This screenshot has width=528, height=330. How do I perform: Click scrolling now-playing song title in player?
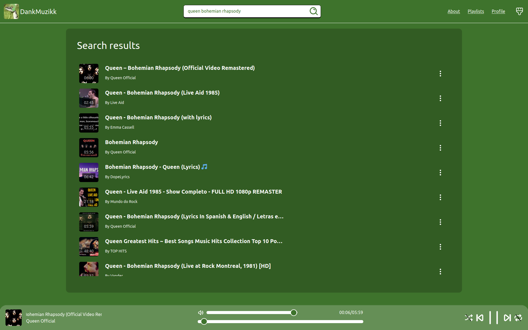64,314
